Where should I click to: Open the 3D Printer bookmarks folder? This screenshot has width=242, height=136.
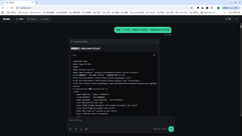pos(182,13)
